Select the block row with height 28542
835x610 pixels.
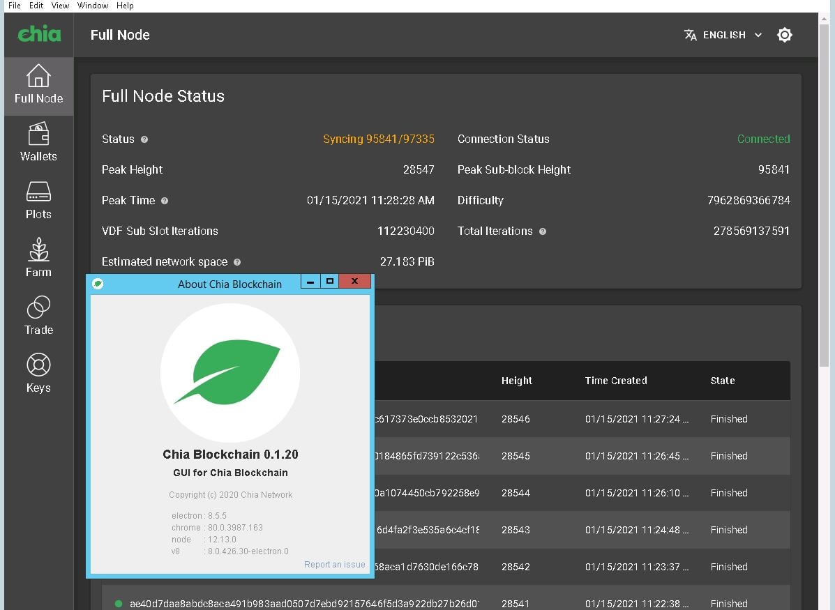582,567
